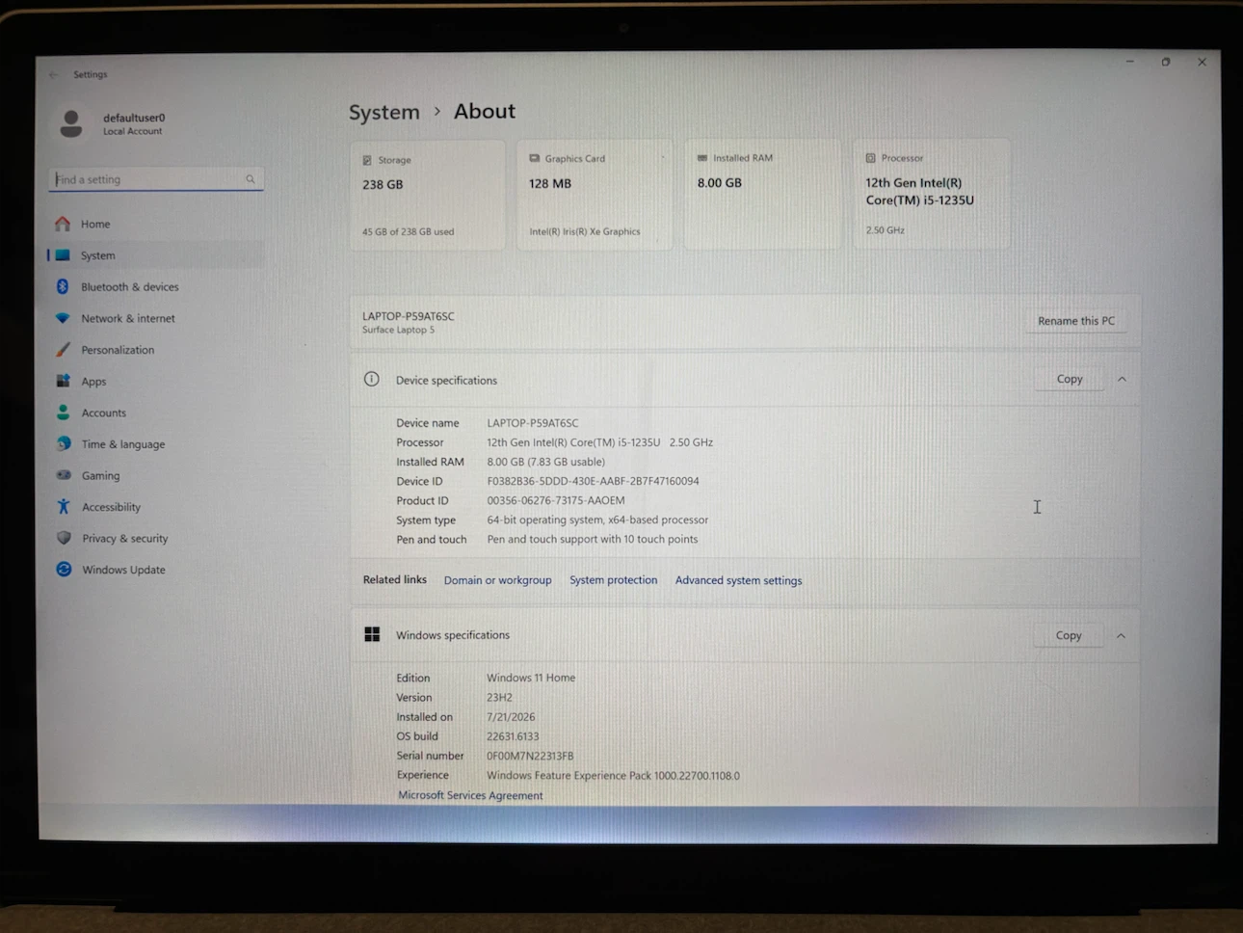
Task: Click Product ID value 00356-06276-73175-AAOEM
Action: [555, 500]
